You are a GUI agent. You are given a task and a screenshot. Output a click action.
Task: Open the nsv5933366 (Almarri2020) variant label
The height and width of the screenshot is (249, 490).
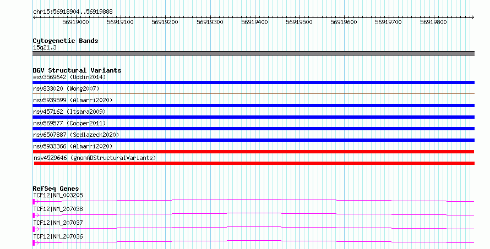click(x=73, y=146)
